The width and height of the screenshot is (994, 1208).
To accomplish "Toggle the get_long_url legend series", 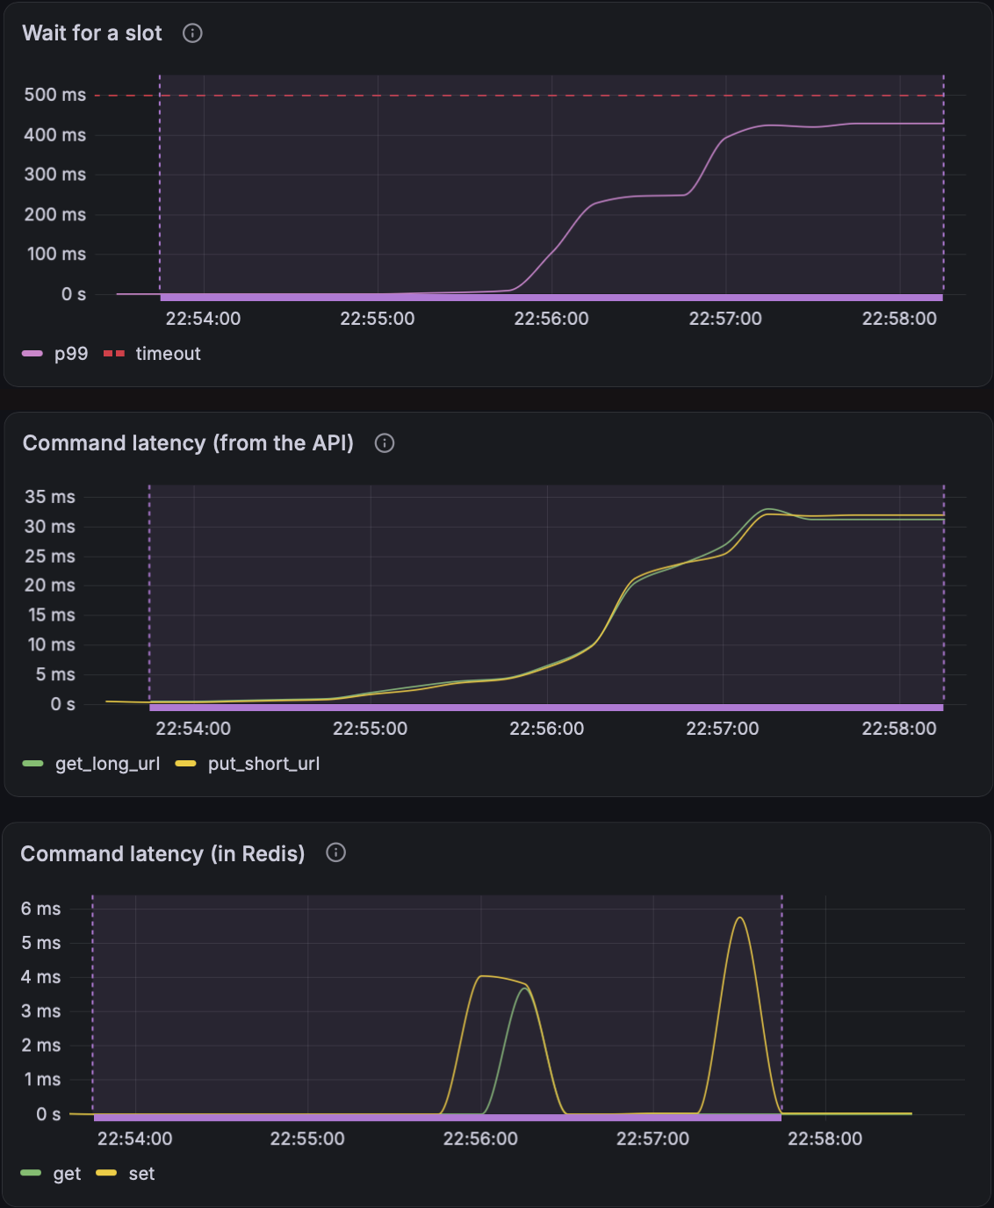I will pyautogui.click(x=107, y=764).
